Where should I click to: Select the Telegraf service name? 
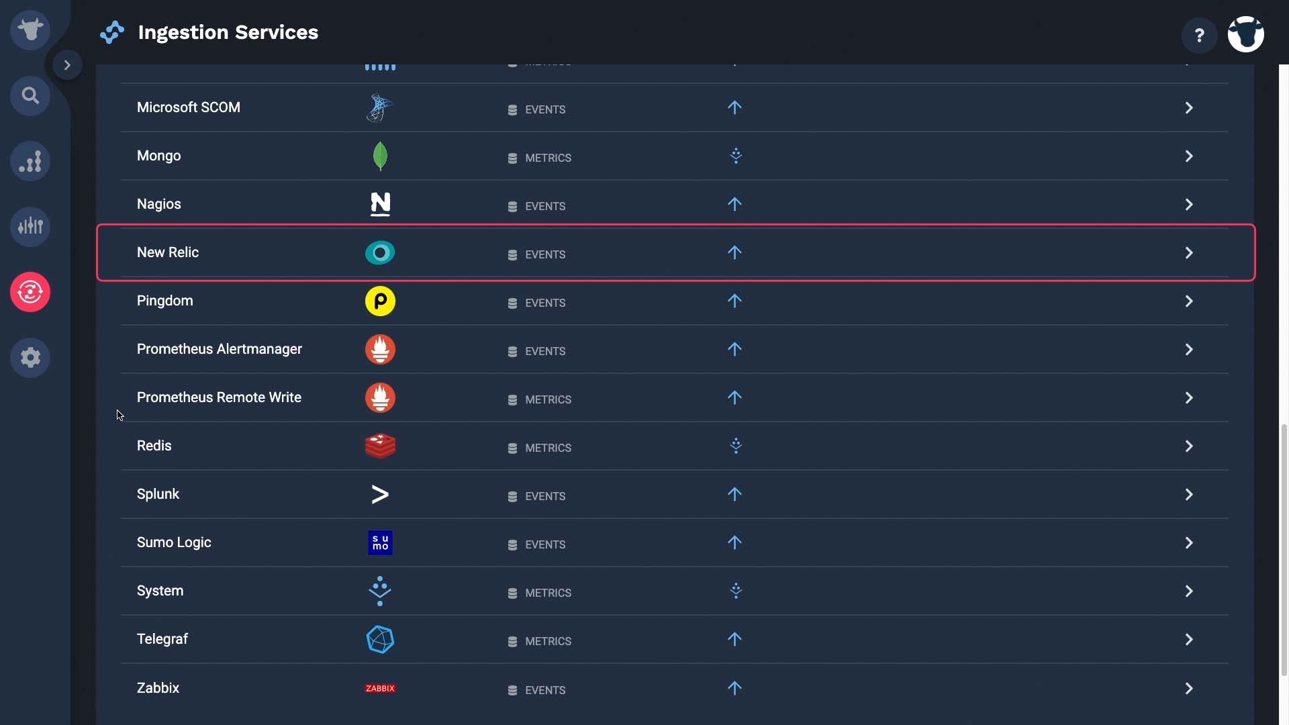(162, 639)
